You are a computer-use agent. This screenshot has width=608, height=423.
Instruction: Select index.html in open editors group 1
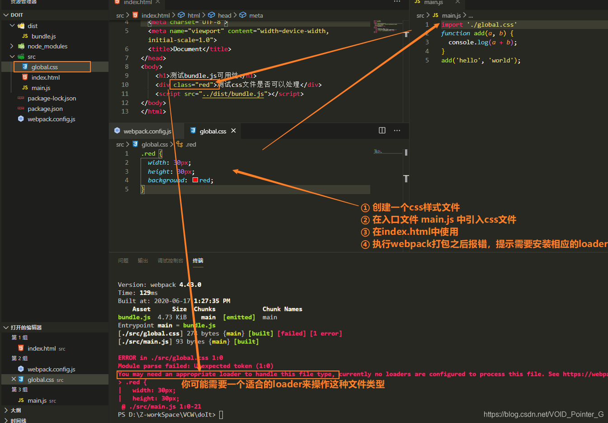(x=42, y=348)
